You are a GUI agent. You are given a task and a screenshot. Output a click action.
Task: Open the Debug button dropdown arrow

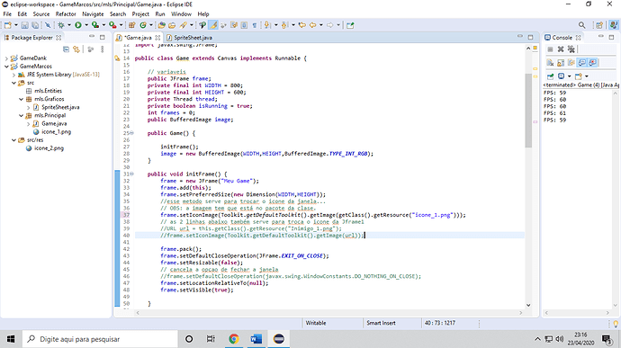(69, 25)
